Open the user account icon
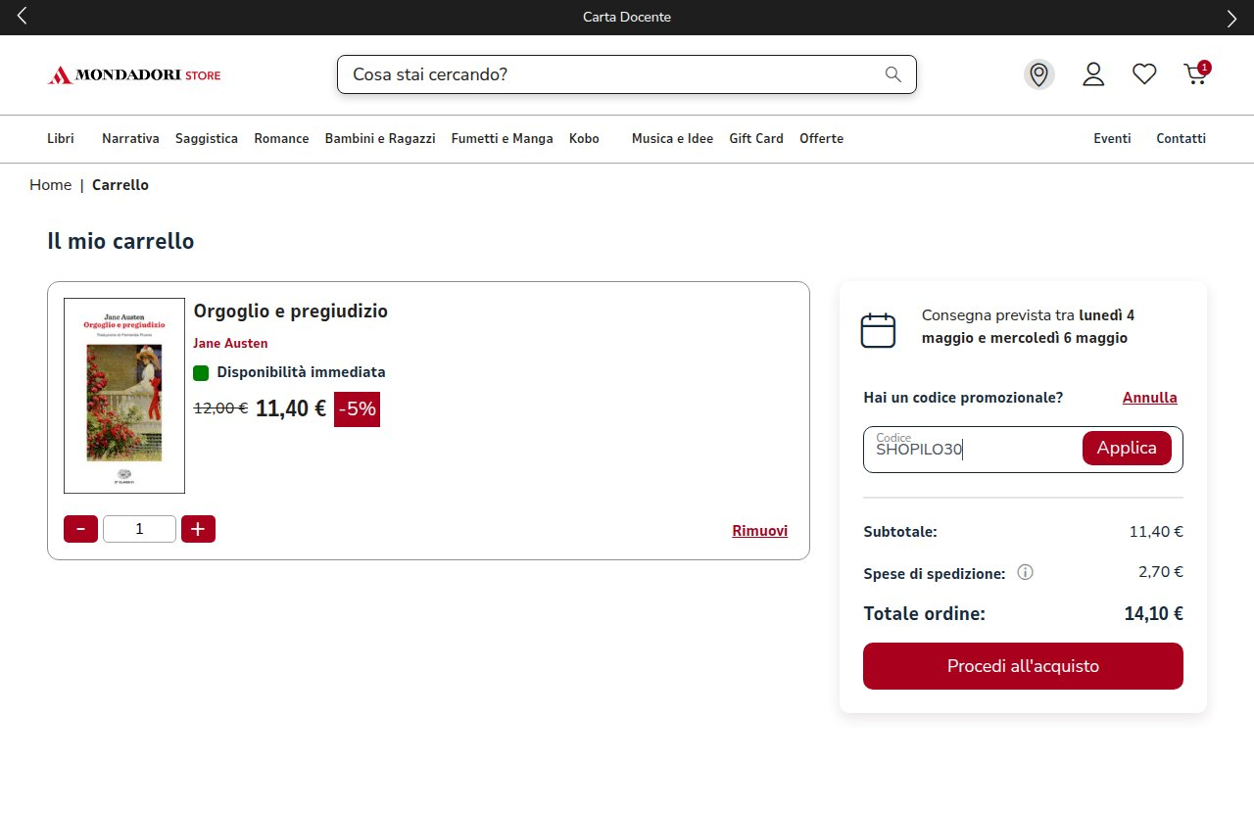Screen dimensions: 1254x815 (1093, 74)
